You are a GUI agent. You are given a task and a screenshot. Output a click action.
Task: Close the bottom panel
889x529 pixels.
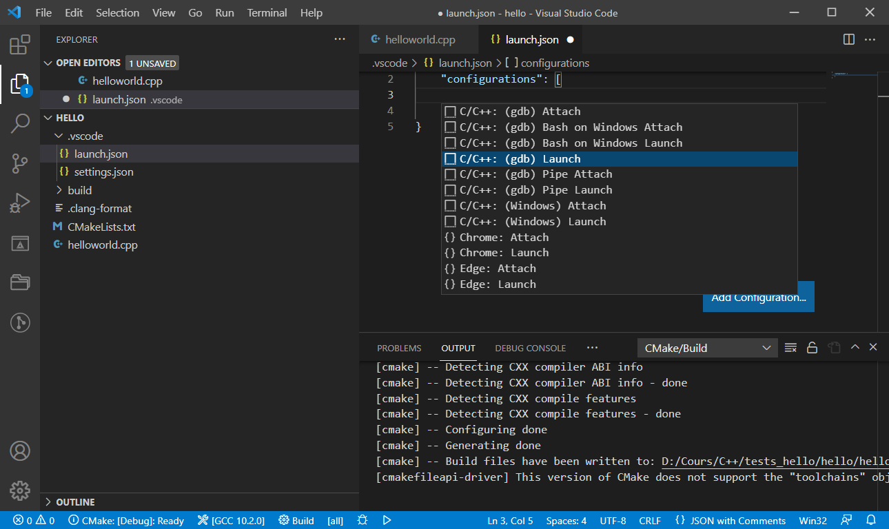coord(873,347)
